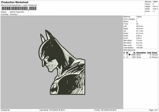This screenshot has width=159, height=112.
Task: Click the stitches count 19894
Action: [x=155, y=2]
